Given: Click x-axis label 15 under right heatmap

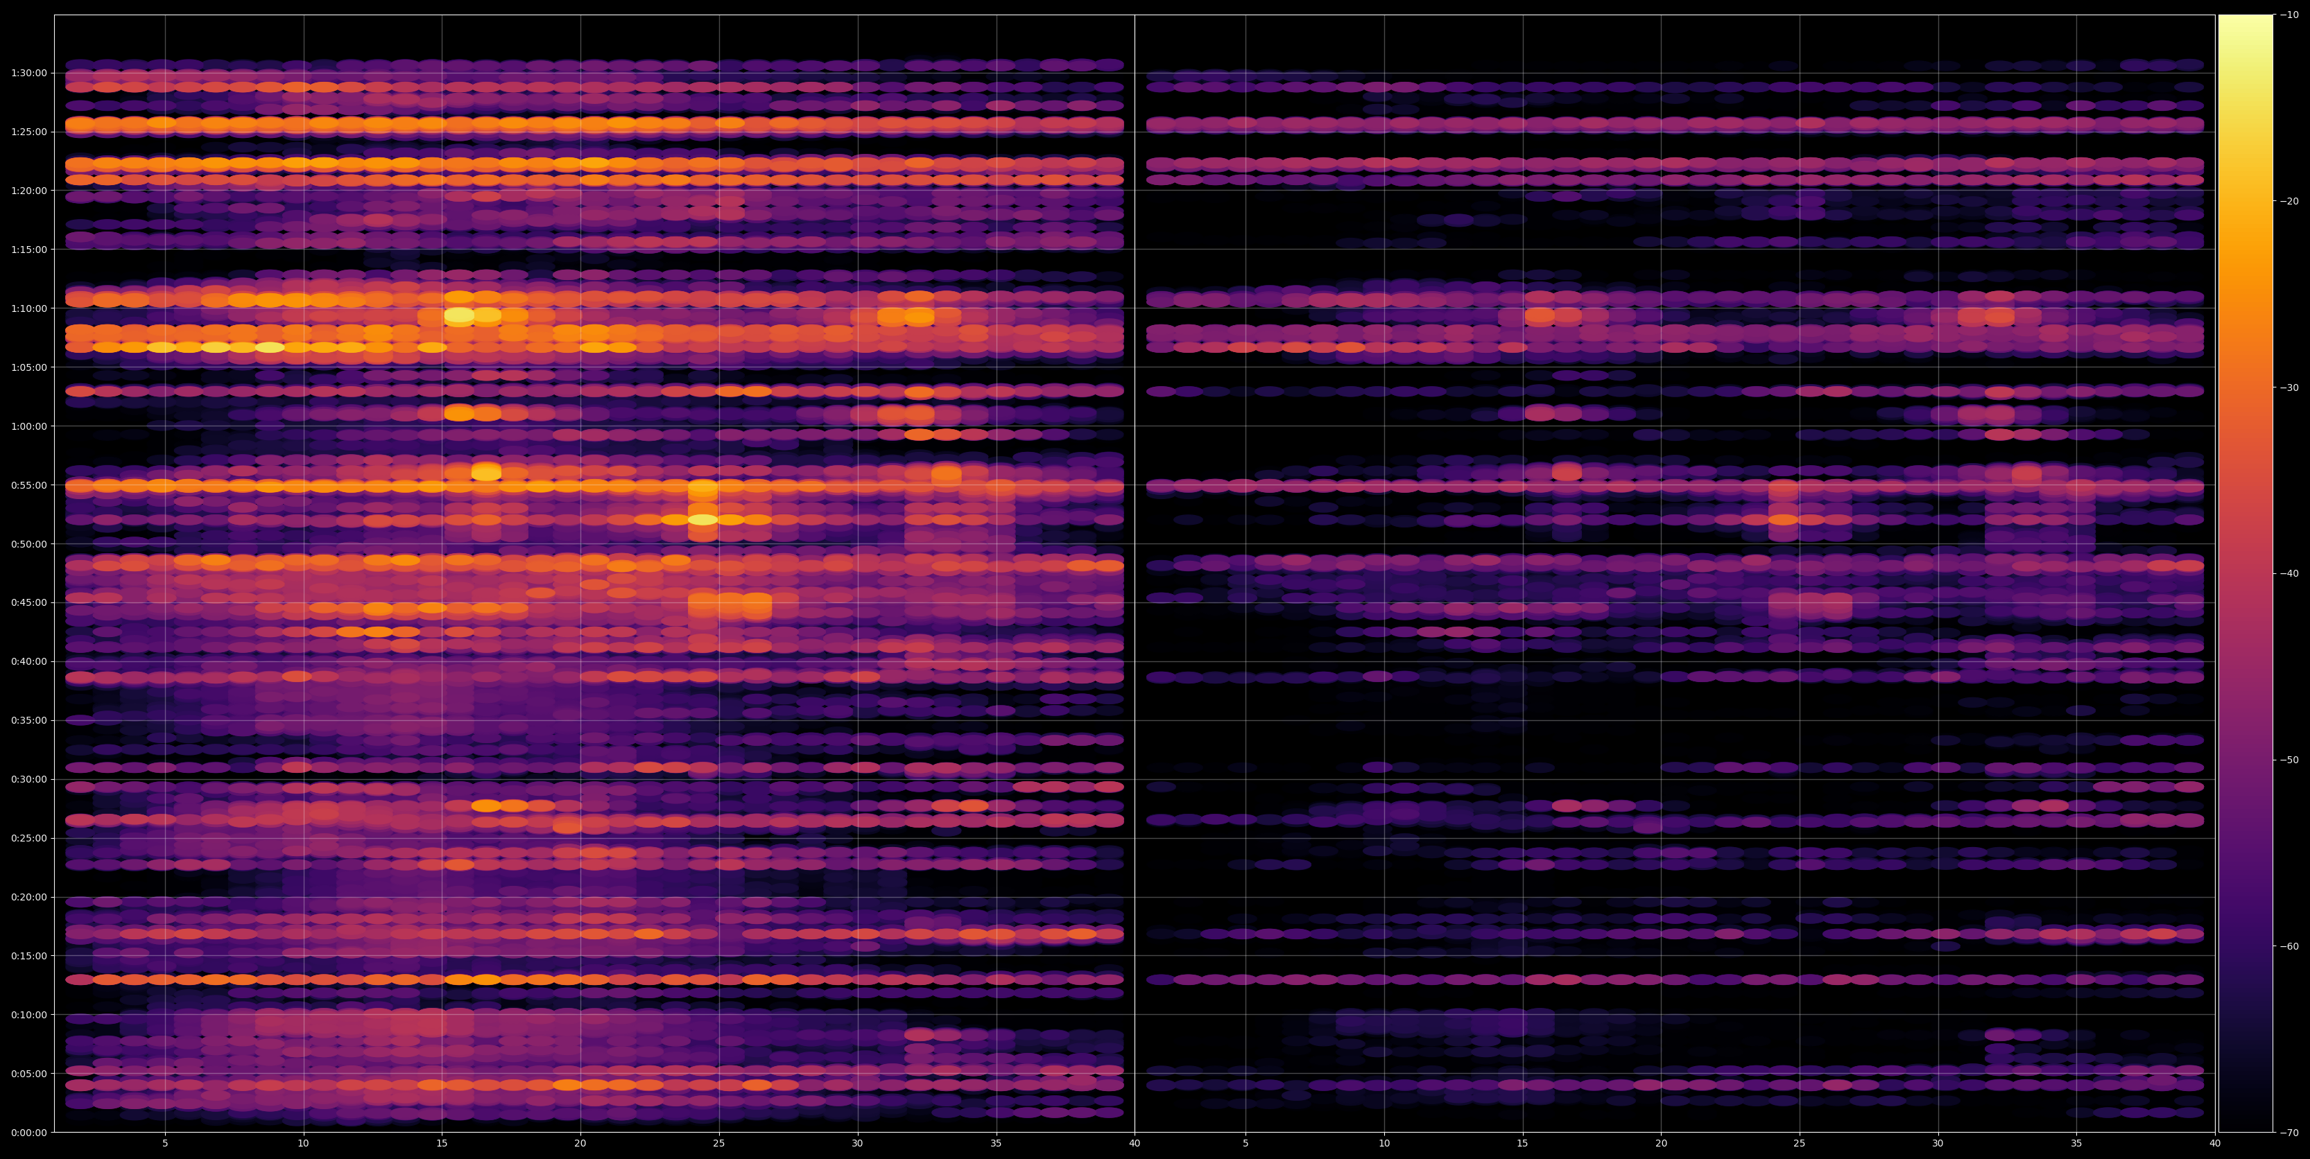Looking at the screenshot, I should click(1523, 1144).
